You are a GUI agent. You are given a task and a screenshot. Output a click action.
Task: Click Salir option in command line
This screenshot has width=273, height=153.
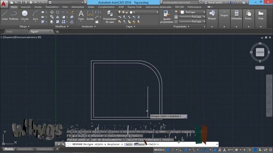point(129,144)
